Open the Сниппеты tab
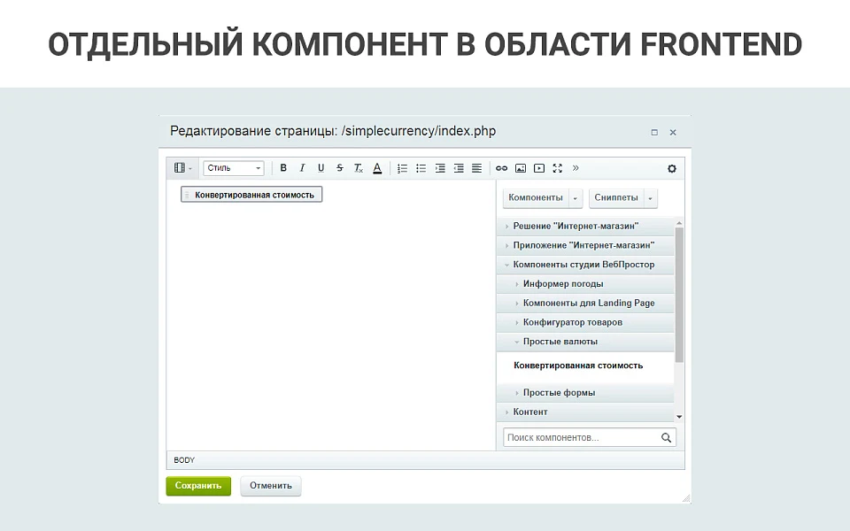 click(616, 197)
